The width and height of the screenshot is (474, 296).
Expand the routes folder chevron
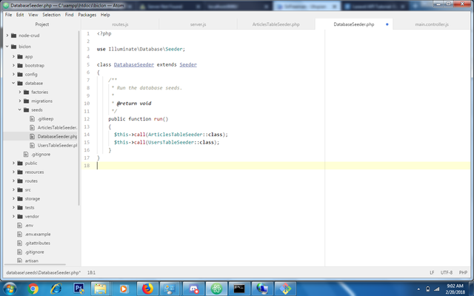(13, 181)
